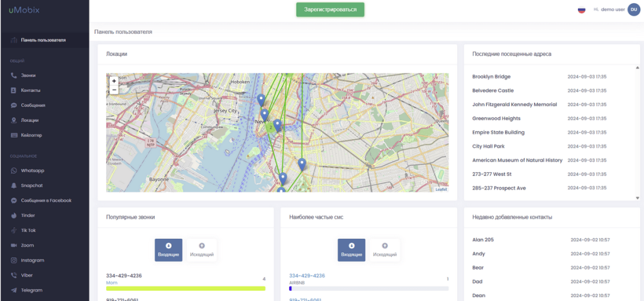644x301 pixels.
Task: Select the Сообщения chat bubble icon
Action: coord(14,106)
